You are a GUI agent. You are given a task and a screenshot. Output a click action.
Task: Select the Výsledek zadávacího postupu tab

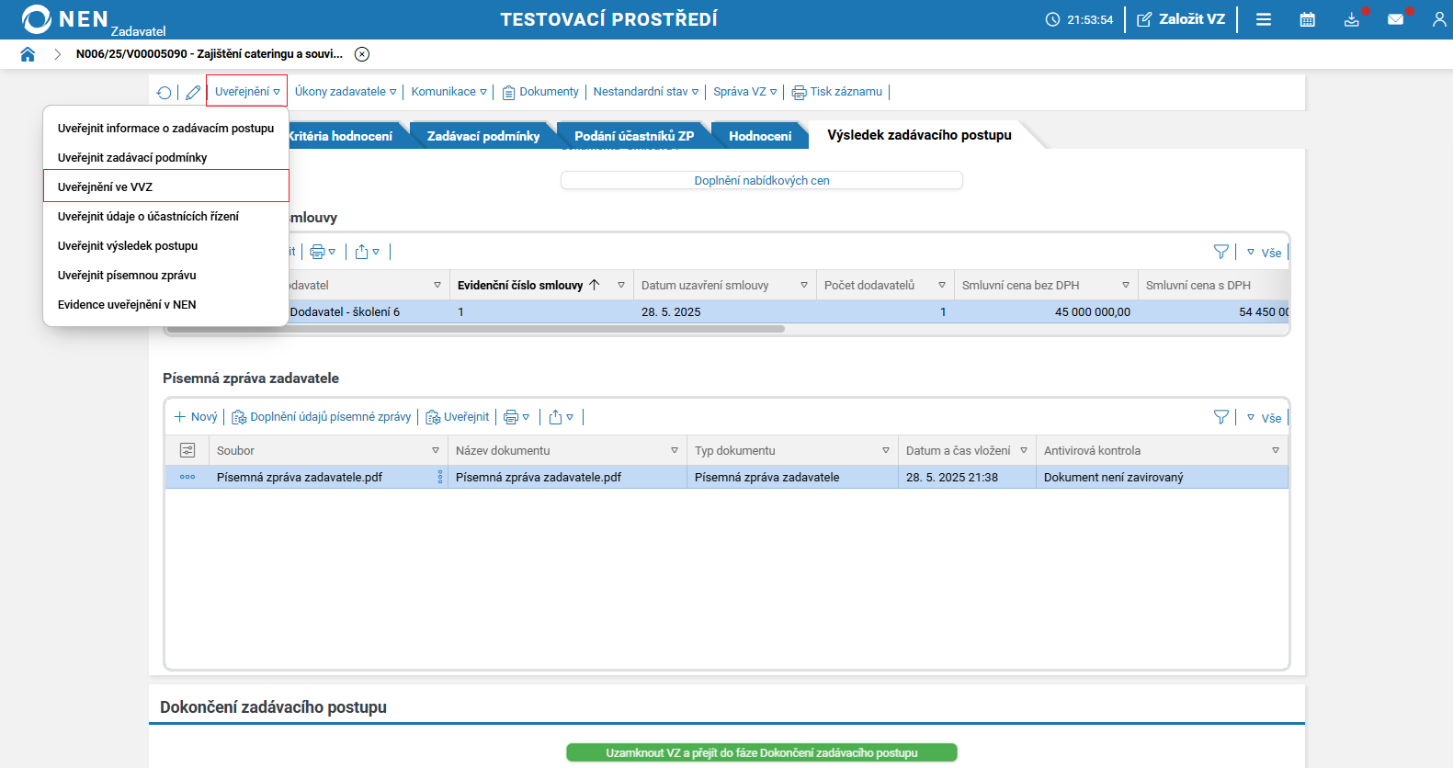(x=919, y=135)
